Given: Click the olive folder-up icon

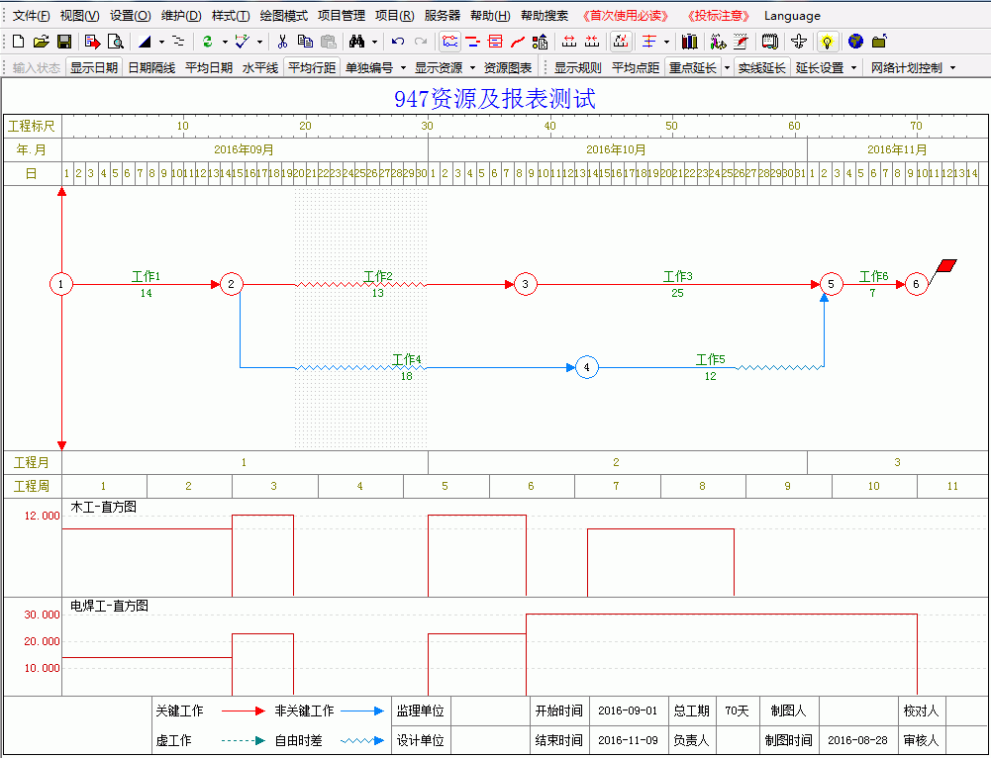Looking at the screenshot, I should coord(879,42).
